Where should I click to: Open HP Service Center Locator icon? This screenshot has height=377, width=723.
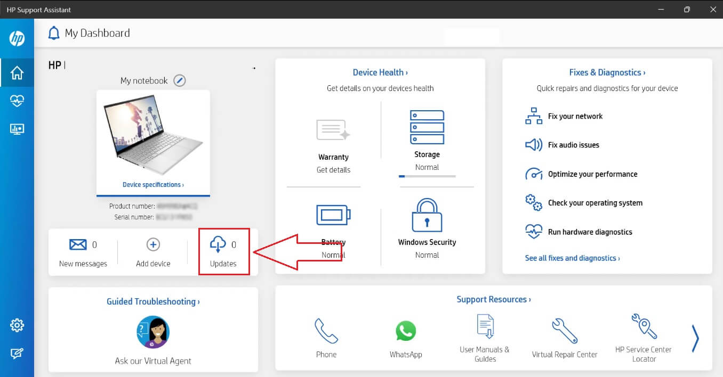click(x=644, y=326)
